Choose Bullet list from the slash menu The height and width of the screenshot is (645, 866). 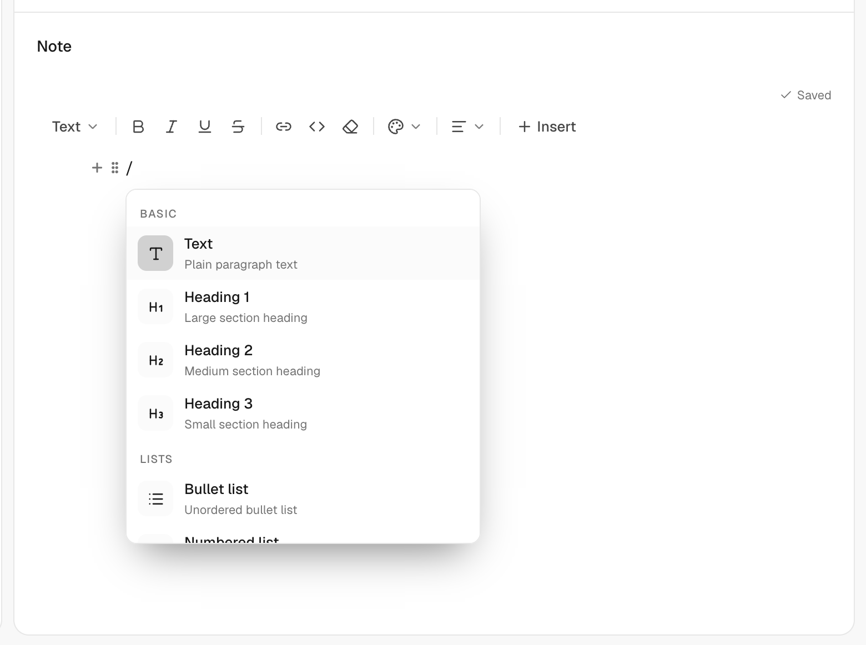(x=303, y=498)
